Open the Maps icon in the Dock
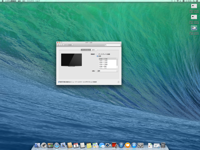200x150 pixels. click(95, 145)
